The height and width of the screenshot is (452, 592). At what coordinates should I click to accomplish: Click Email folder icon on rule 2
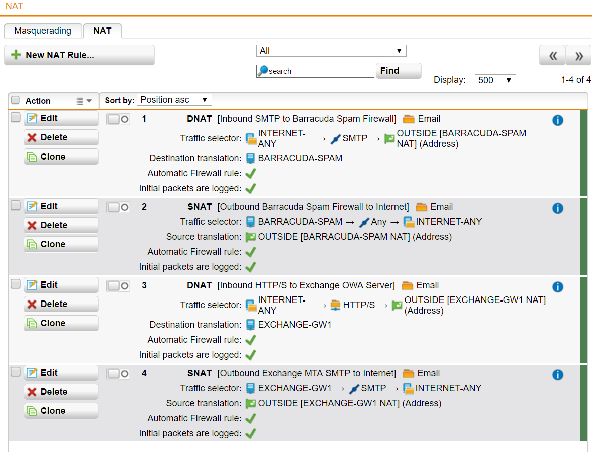pyautogui.click(x=421, y=207)
